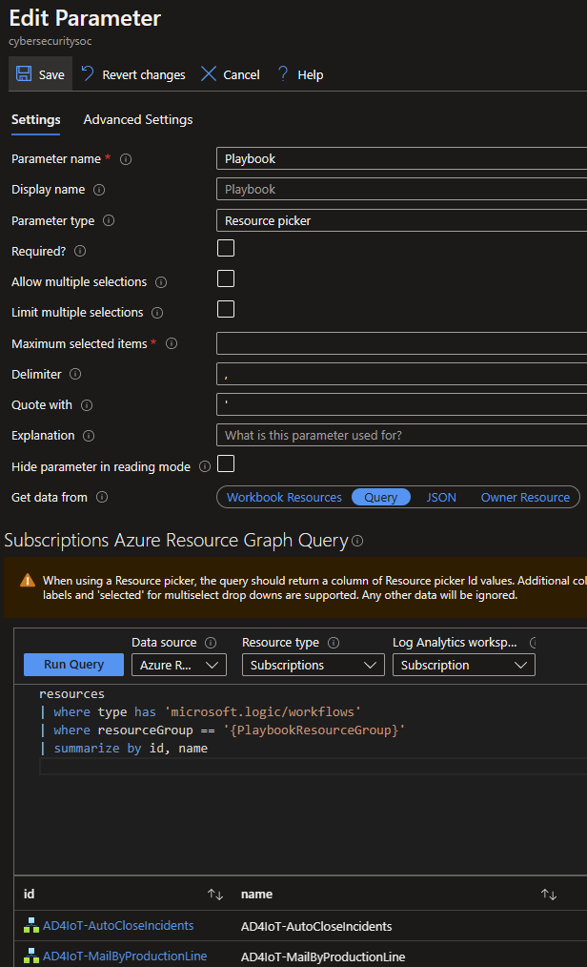Image resolution: width=587 pixels, height=967 pixels.
Task: Click the Delimiter input field
Action: click(401, 374)
